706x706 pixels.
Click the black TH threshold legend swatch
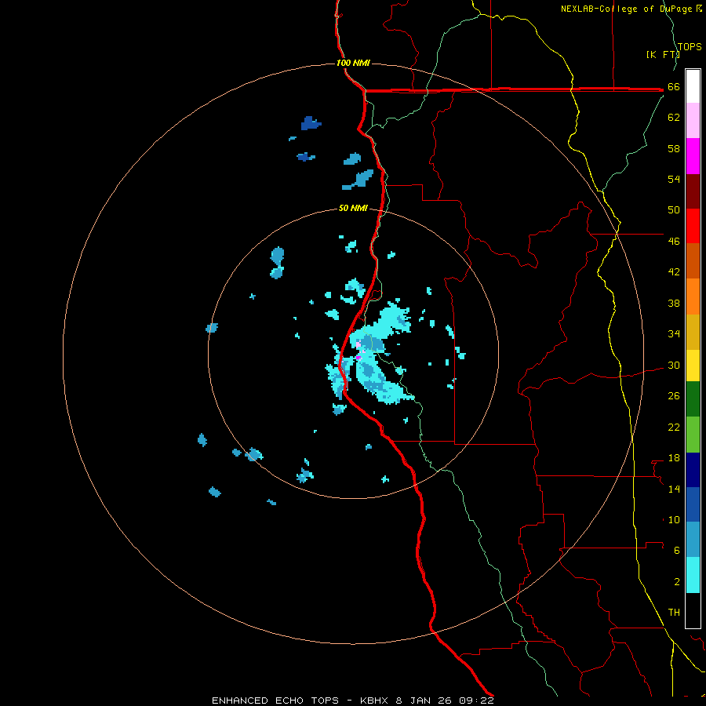point(693,610)
